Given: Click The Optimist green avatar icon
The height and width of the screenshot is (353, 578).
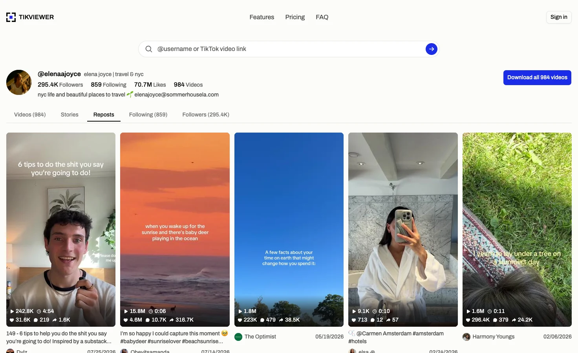Looking at the screenshot, I should (x=238, y=337).
